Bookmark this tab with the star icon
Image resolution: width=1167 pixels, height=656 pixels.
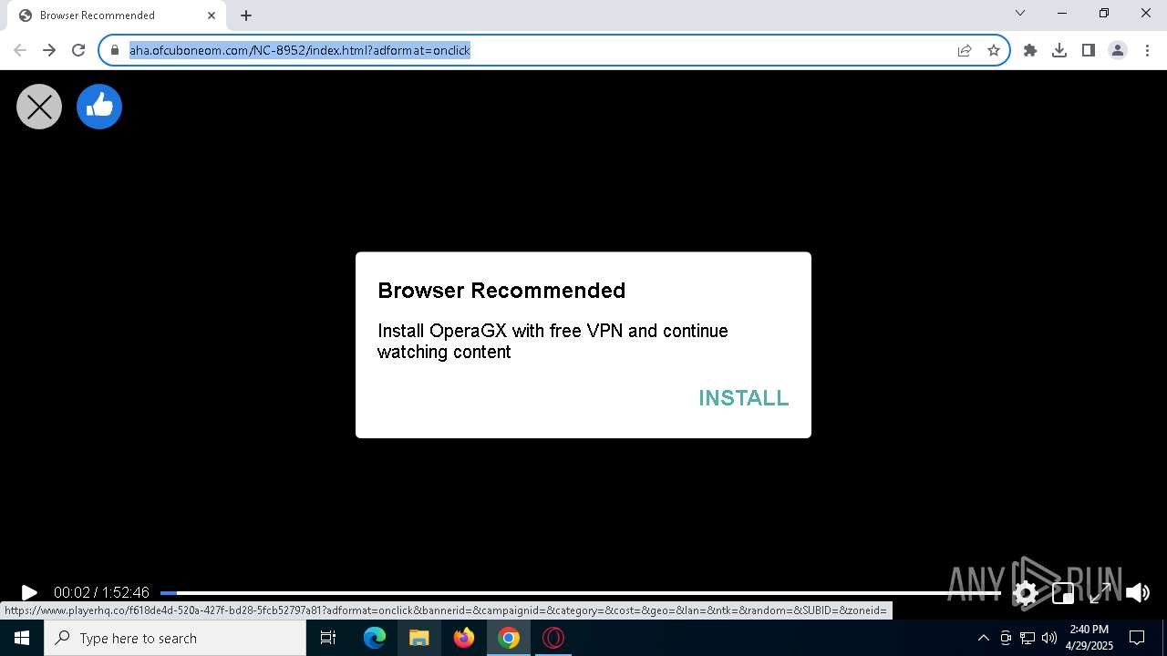click(x=994, y=50)
